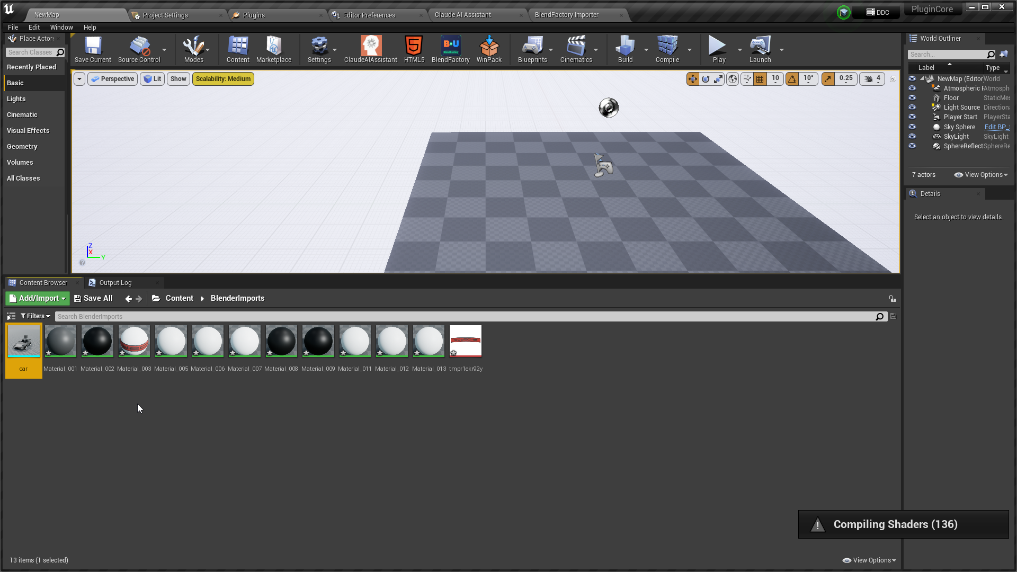This screenshot has width=1017, height=572.
Task: Click the Save All button
Action: [x=93, y=299]
